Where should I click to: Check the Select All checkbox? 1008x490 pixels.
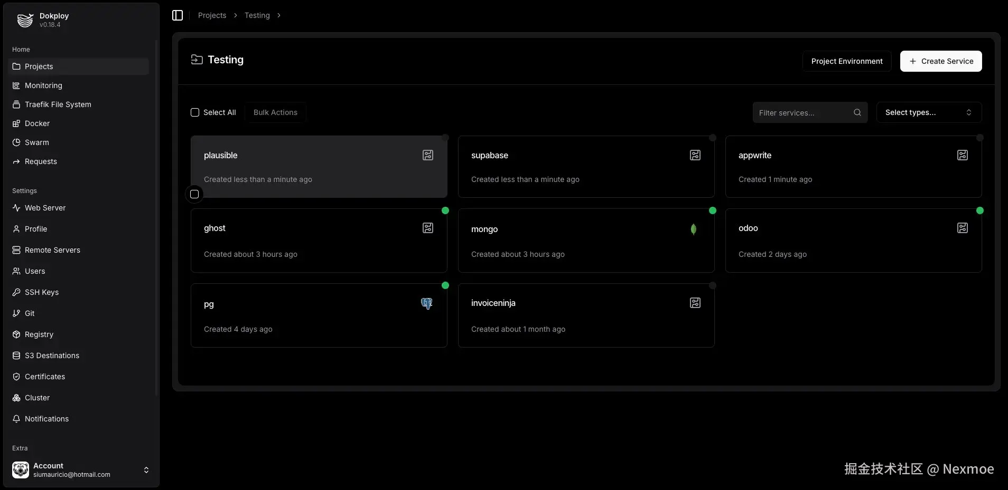195,112
